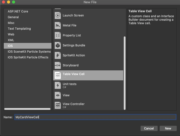Click the Metal File label
The height and width of the screenshot is (136, 180).
point(70,25)
